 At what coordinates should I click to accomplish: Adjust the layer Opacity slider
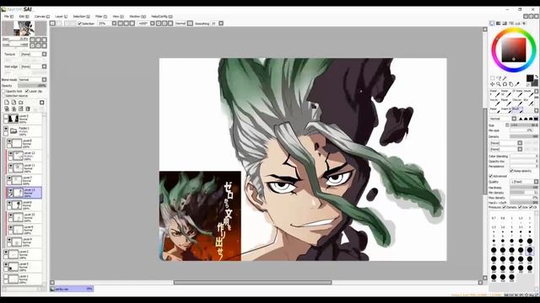[33, 86]
